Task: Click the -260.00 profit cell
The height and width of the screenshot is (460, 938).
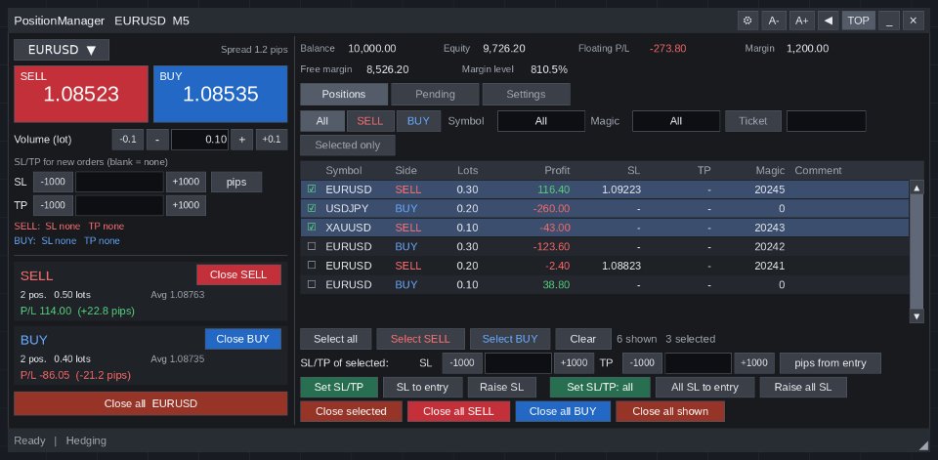Action: click(550, 208)
